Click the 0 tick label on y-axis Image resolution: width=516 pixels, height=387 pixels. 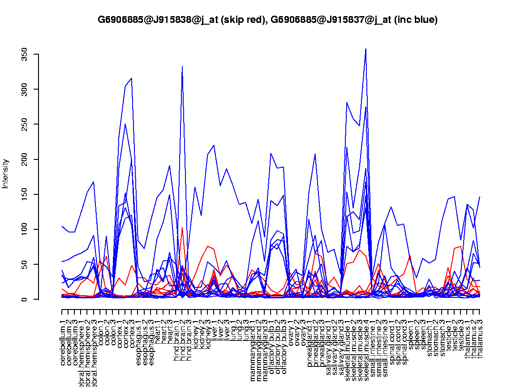[x=25, y=299]
